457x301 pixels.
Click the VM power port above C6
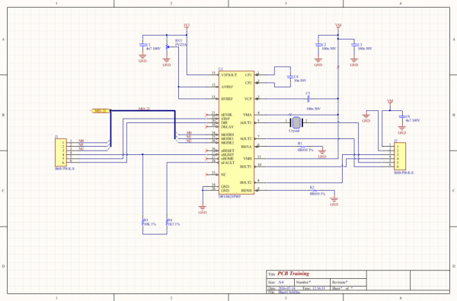pyautogui.click(x=390, y=102)
